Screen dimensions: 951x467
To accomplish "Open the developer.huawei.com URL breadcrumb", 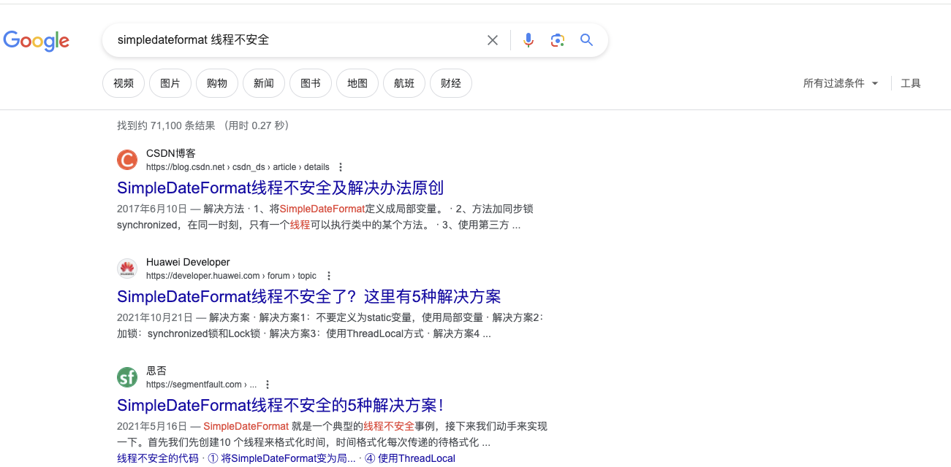I will [232, 276].
